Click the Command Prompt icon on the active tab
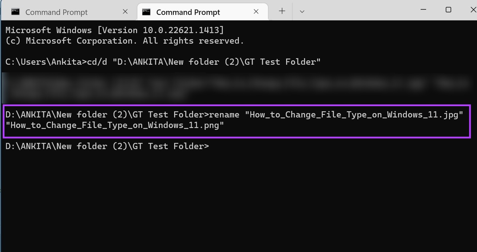Screen dimensions: 477x252 click(x=147, y=11)
